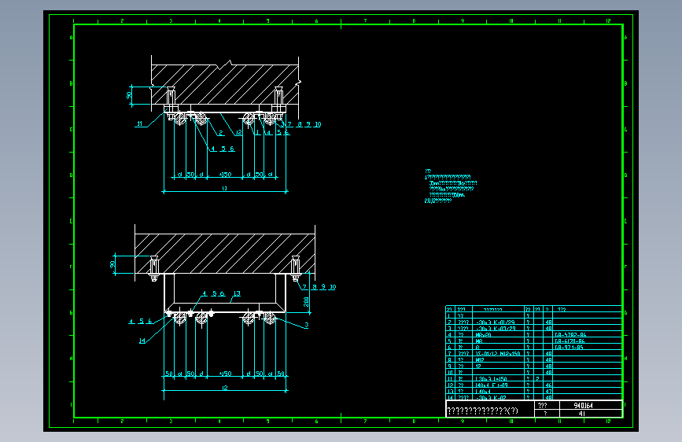The image size is (682, 442).
Task: Click the drawing title text in title block
Action: click(x=482, y=411)
